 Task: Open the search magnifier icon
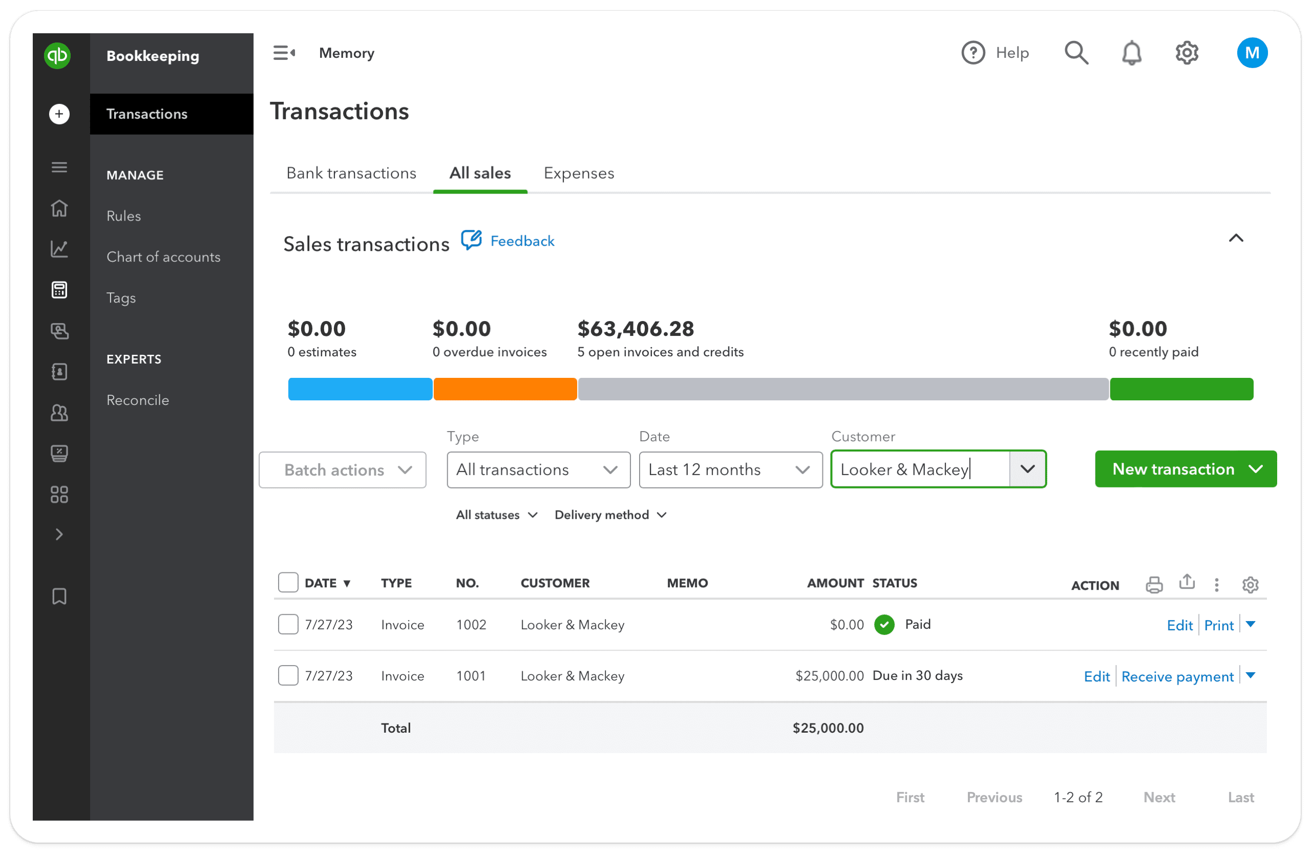tap(1076, 53)
